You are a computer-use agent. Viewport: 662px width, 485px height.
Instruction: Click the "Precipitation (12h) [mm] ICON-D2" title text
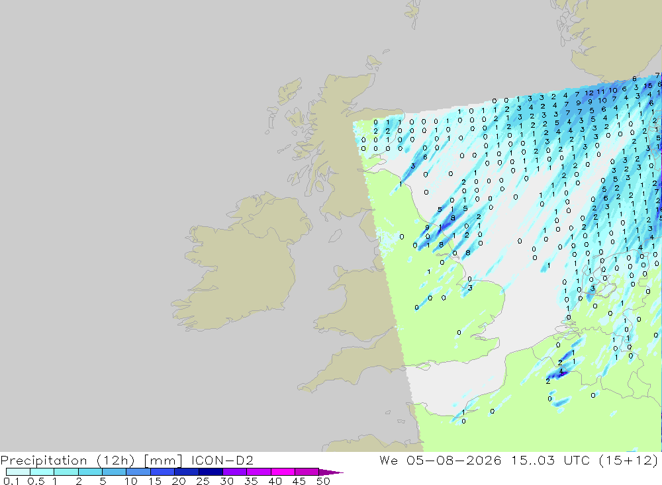(x=126, y=460)
